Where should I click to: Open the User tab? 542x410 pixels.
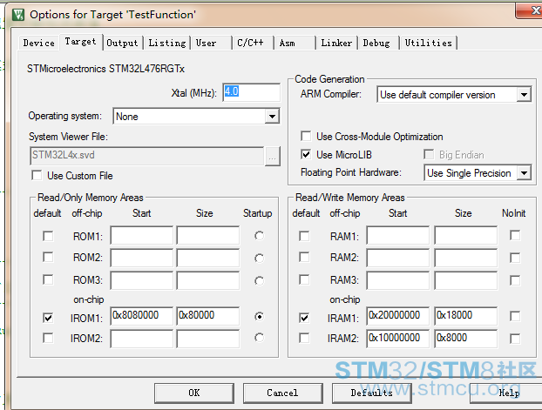pos(212,43)
